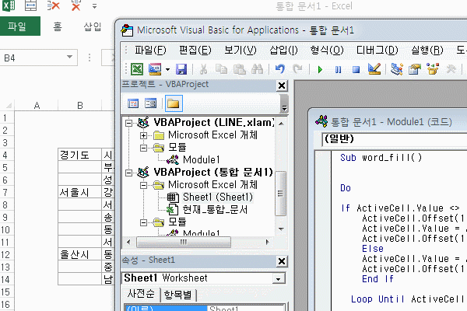Screen dimensions: 467x311
Task: Click View Object icon in project panel
Action: [x=150, y=103]
